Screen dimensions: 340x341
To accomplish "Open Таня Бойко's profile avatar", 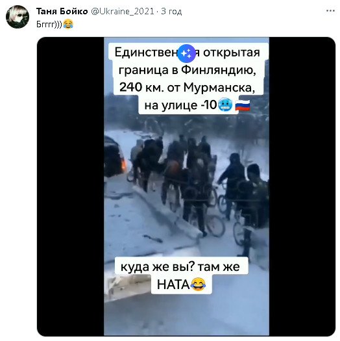I will click(x=18, y=17).
